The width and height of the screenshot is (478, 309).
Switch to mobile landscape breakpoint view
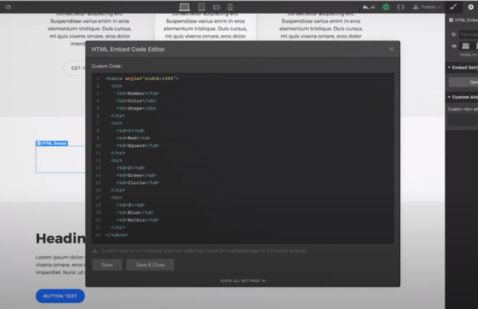[x=217, y=7]
